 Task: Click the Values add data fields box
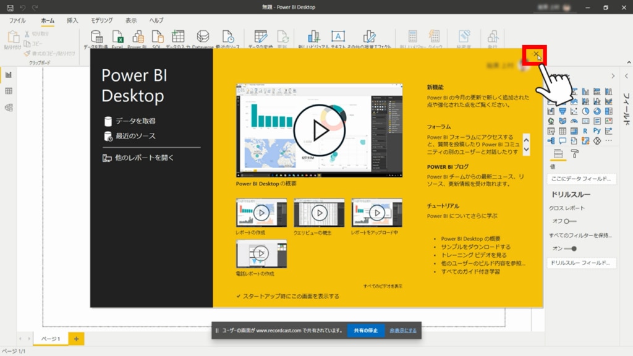pyautogui.click(x=582, y=179)
